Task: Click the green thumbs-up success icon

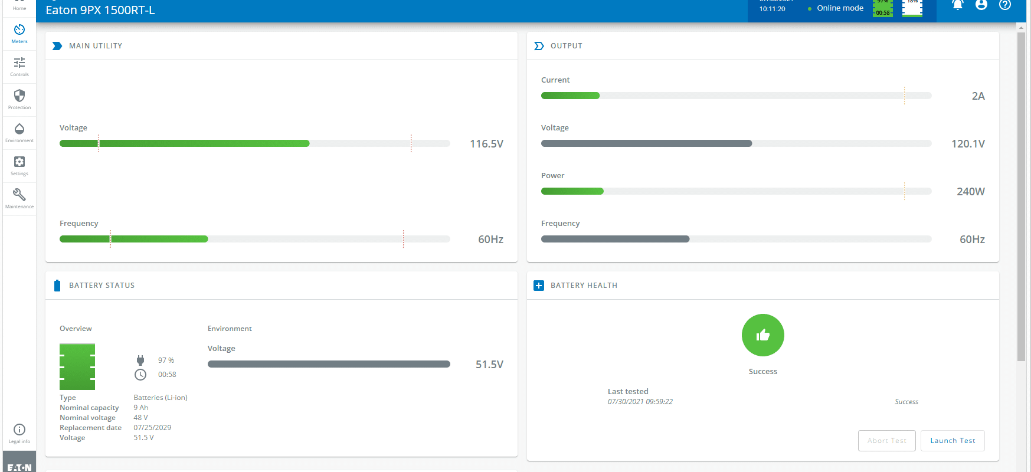Action: click(763, 335)
